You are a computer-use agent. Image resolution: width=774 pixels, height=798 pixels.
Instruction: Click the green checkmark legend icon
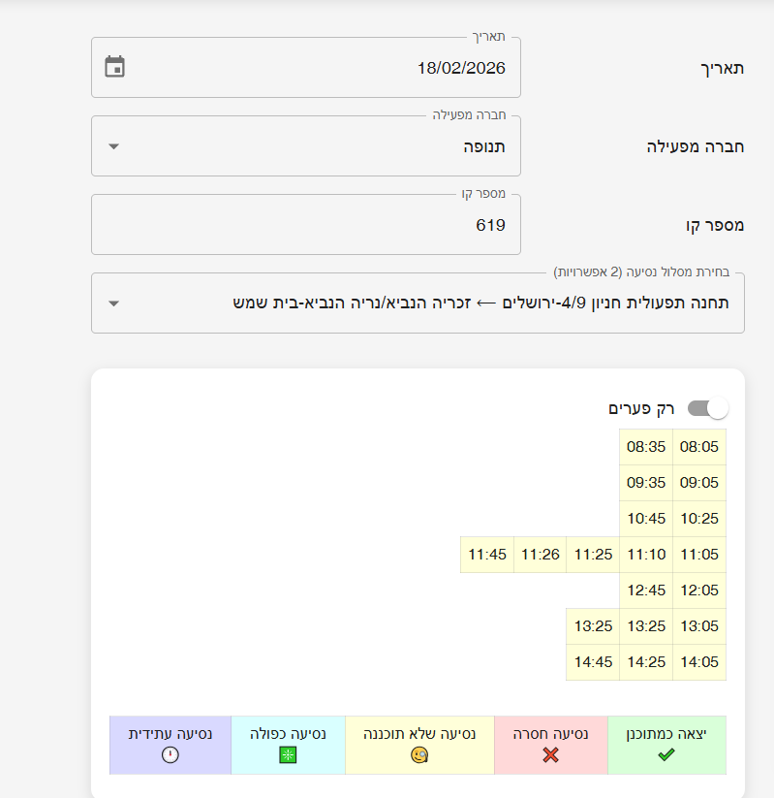pos(666,754)
